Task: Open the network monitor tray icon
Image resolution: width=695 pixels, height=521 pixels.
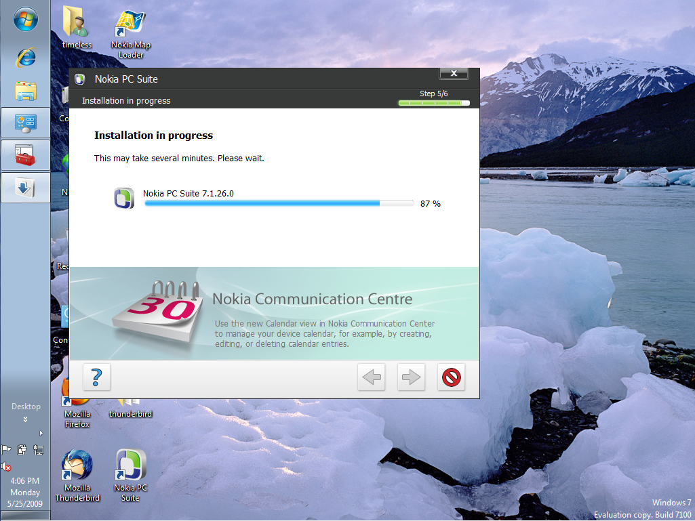Action: [39, 450]
